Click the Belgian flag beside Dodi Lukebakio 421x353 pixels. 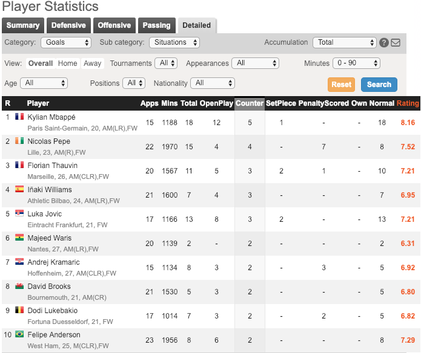tap(19, 311)
